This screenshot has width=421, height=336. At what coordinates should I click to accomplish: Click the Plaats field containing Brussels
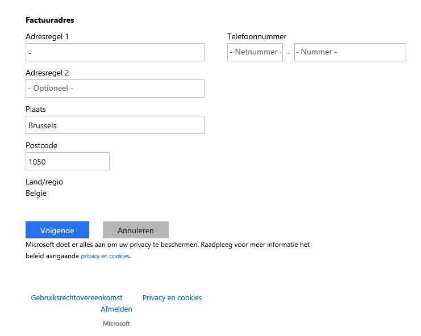[x=115, y=125]
